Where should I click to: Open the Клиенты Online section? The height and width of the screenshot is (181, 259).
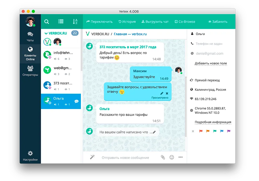tap(30, 54)
